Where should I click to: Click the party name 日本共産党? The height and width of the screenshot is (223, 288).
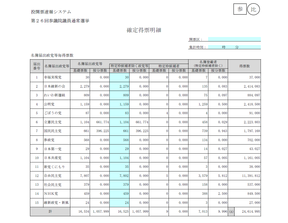(x=53, y=158)
